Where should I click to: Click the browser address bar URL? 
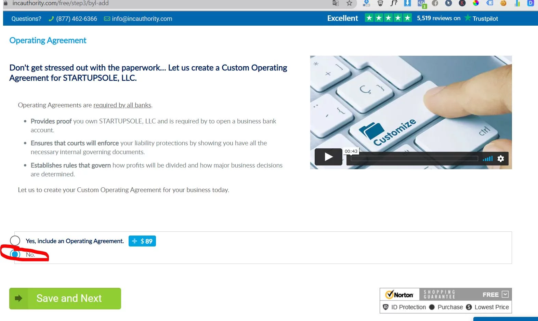tap(61, 3)
